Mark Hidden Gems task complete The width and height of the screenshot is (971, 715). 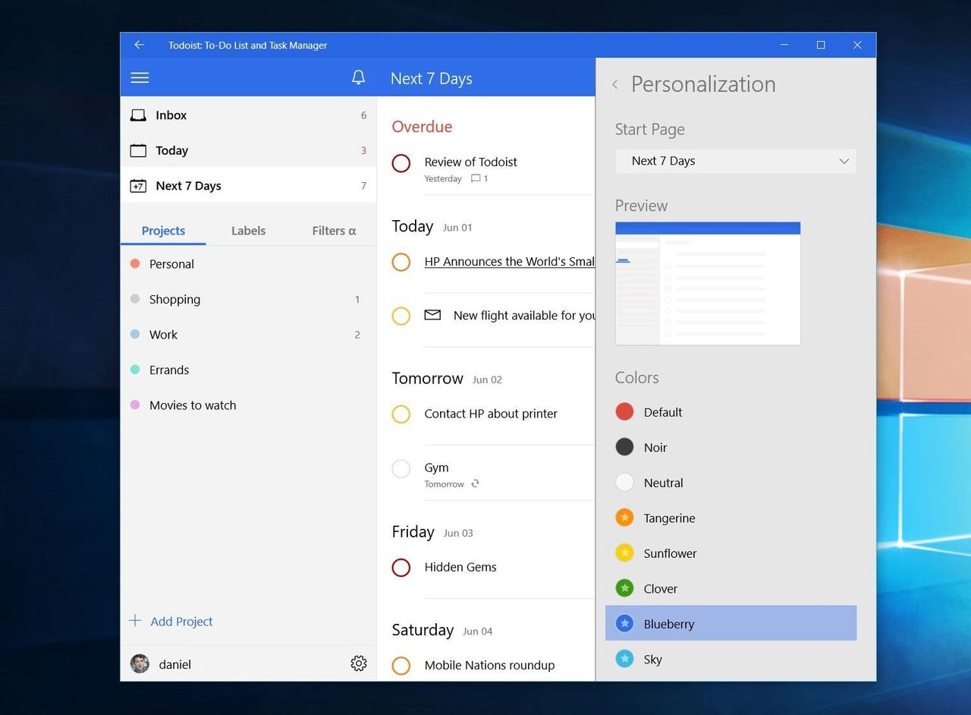(x=401, y=568)
